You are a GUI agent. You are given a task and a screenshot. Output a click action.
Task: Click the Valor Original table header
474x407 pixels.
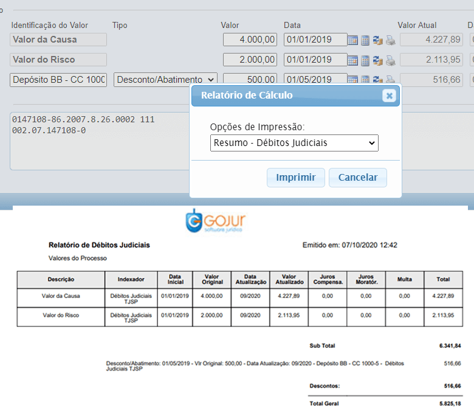tap(212, 279)
